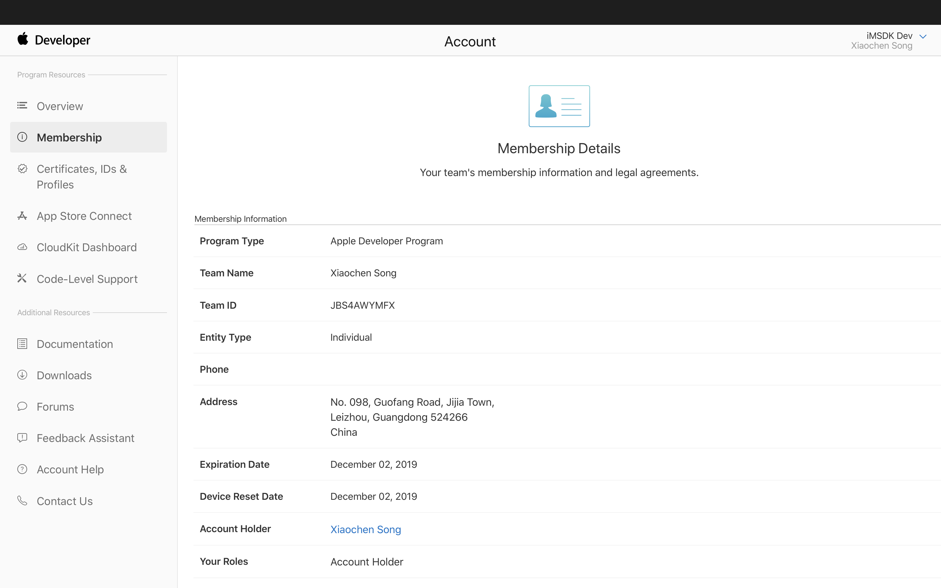941x588 pixels.
Task: Click the Individual entity type value
Action: click(x=351, y=337)
